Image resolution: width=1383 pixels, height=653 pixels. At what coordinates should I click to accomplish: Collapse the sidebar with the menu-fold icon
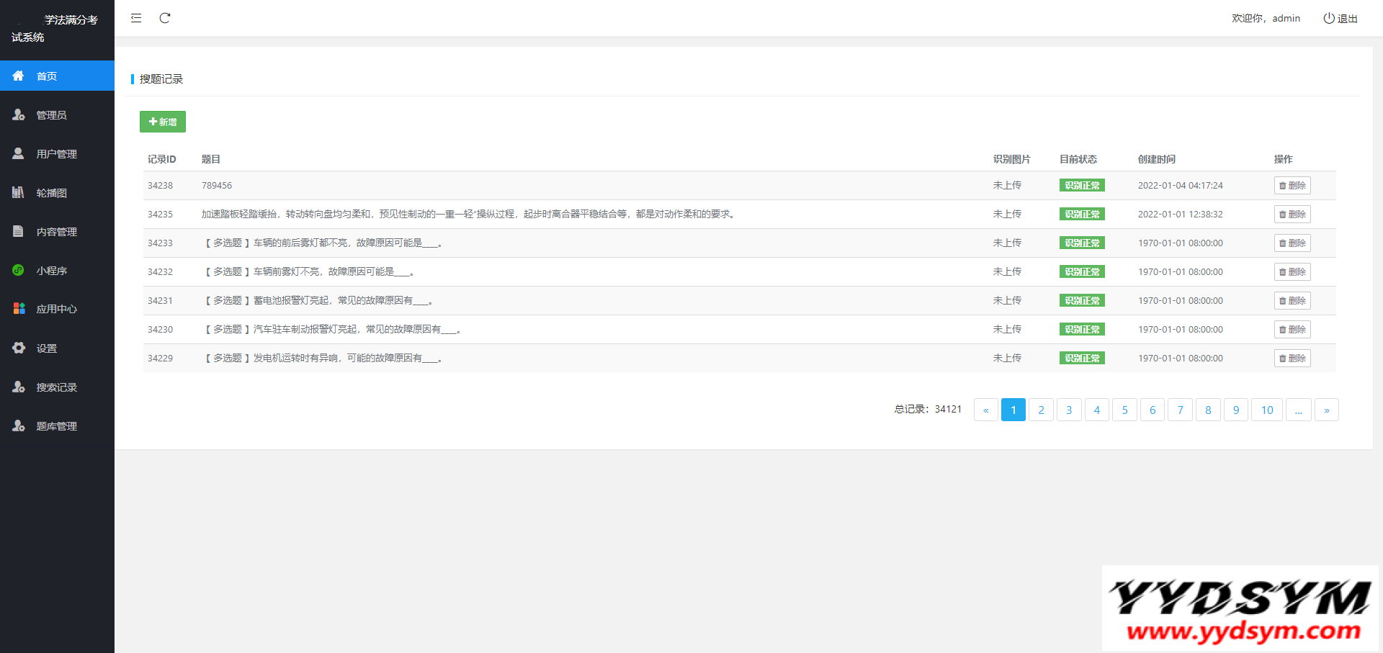pos(136,18)
